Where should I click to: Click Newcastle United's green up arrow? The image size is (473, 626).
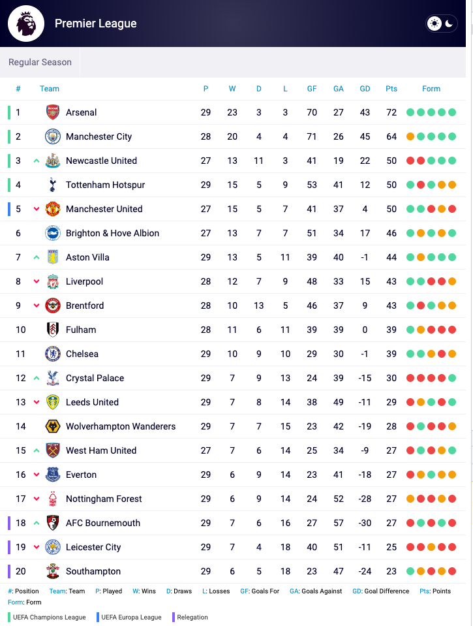37,161
